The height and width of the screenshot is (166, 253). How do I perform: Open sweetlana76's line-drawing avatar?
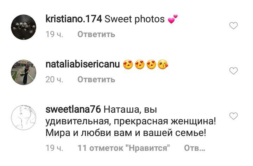click(24, 117)
